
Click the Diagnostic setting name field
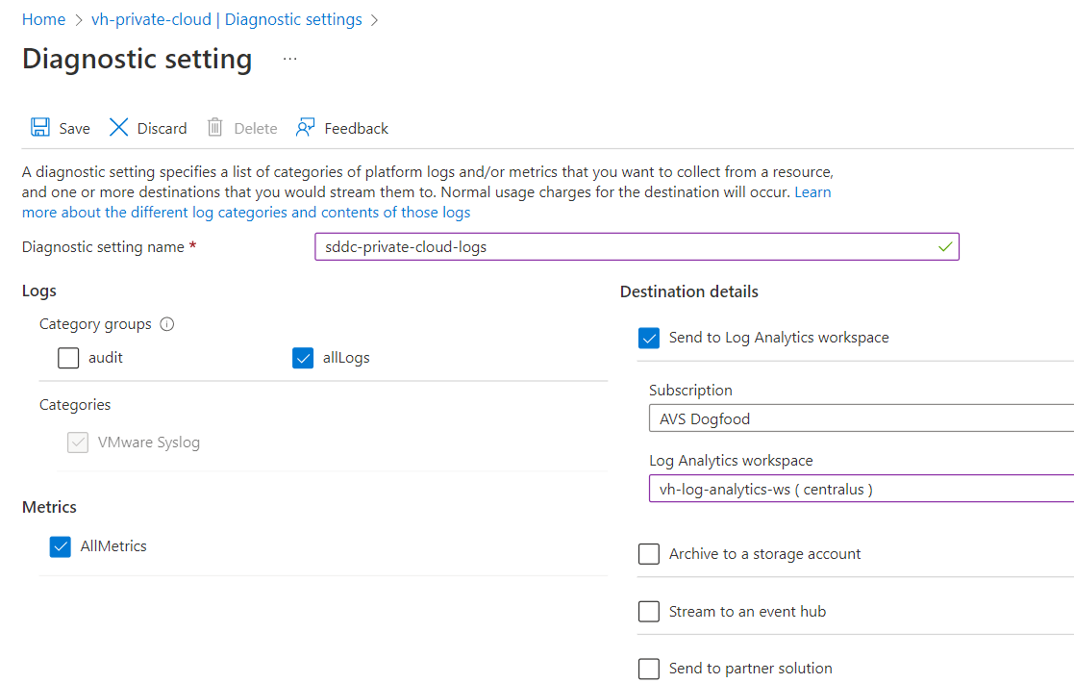pyautogui.click(x=637, y=246)
